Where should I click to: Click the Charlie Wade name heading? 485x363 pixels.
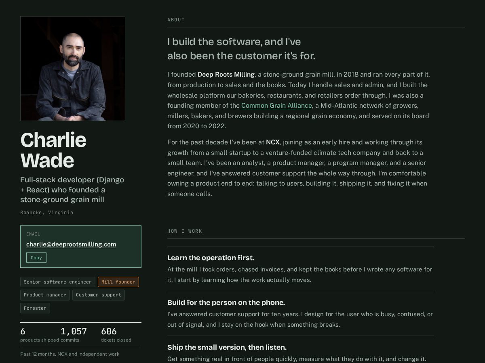click(x=53, y=150)
